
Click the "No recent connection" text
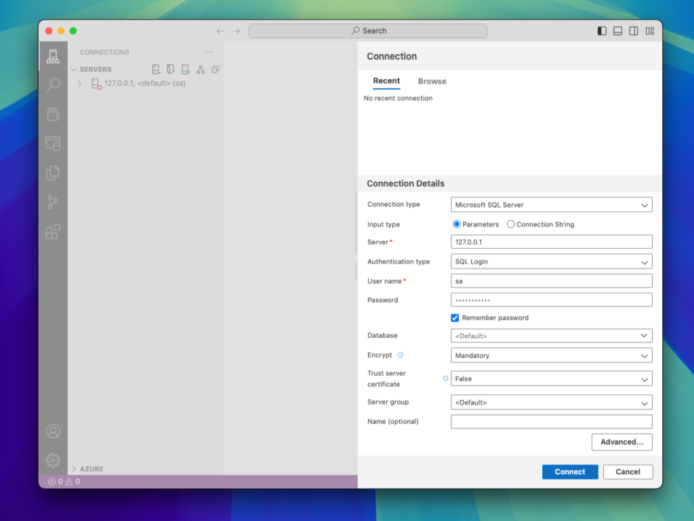point(398,98)
